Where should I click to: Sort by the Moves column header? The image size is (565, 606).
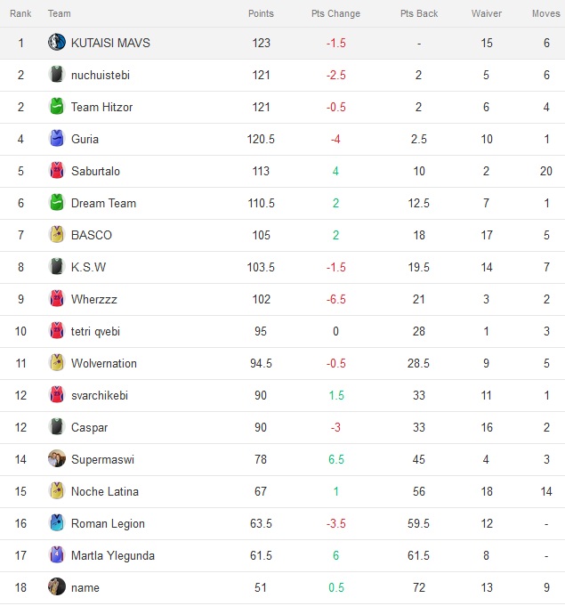tap(546, 13)
